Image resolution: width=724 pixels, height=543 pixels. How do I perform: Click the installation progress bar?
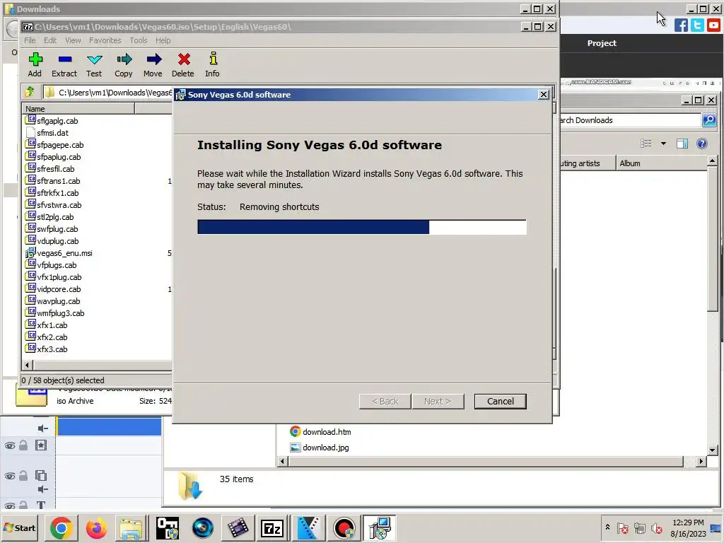coord(361,227)
